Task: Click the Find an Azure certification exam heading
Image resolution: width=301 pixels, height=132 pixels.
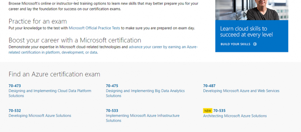Action: [x=54, y=74]
